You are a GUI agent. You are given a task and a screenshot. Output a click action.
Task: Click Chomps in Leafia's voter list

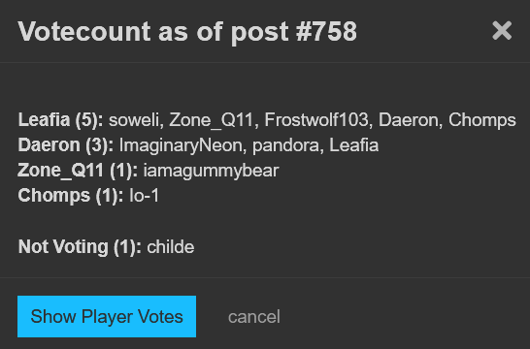click(x=482, y=120)
